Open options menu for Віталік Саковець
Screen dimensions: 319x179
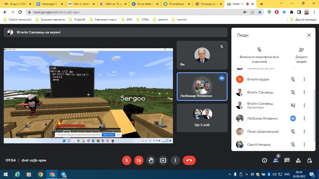click(x=304, y=92)
